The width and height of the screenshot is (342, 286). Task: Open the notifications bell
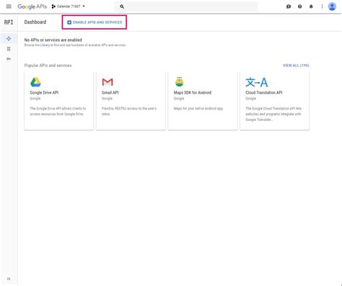pyautogui.click(x=311, y=6)
